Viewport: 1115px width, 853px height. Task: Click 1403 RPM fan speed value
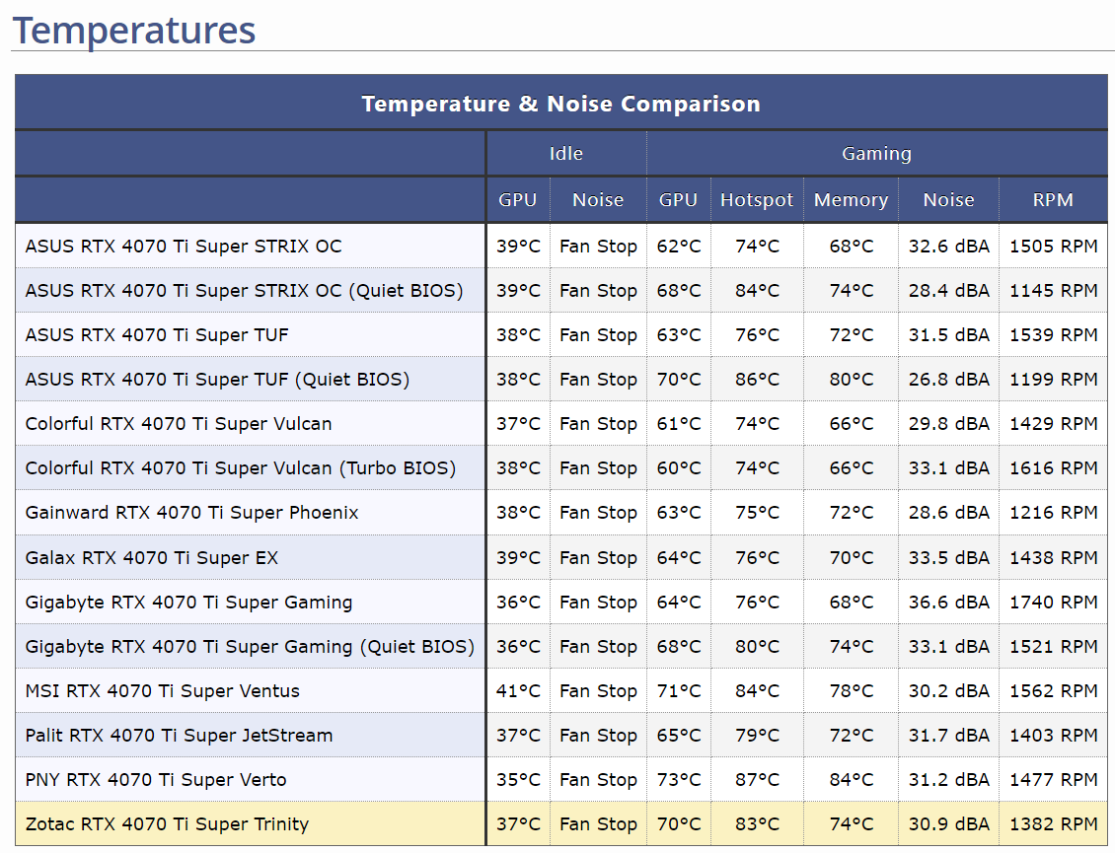coord(1053,735)
